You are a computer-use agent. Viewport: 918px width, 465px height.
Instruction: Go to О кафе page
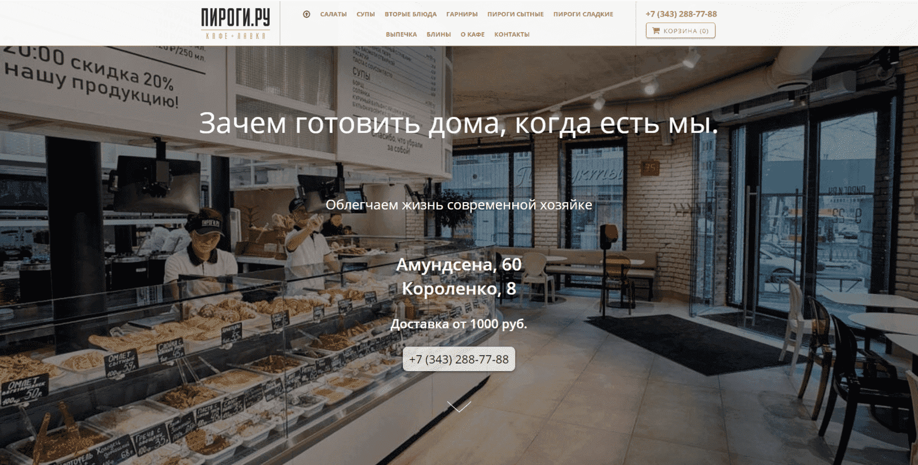472,34
